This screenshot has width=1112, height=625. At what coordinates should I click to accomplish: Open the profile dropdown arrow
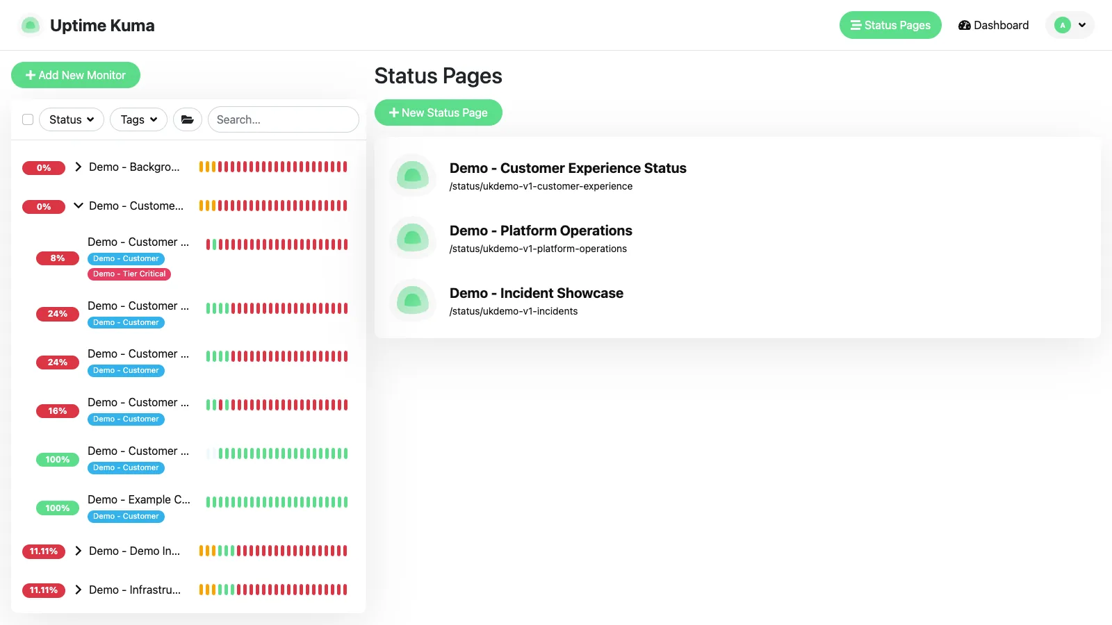[x=1082, y=25]
